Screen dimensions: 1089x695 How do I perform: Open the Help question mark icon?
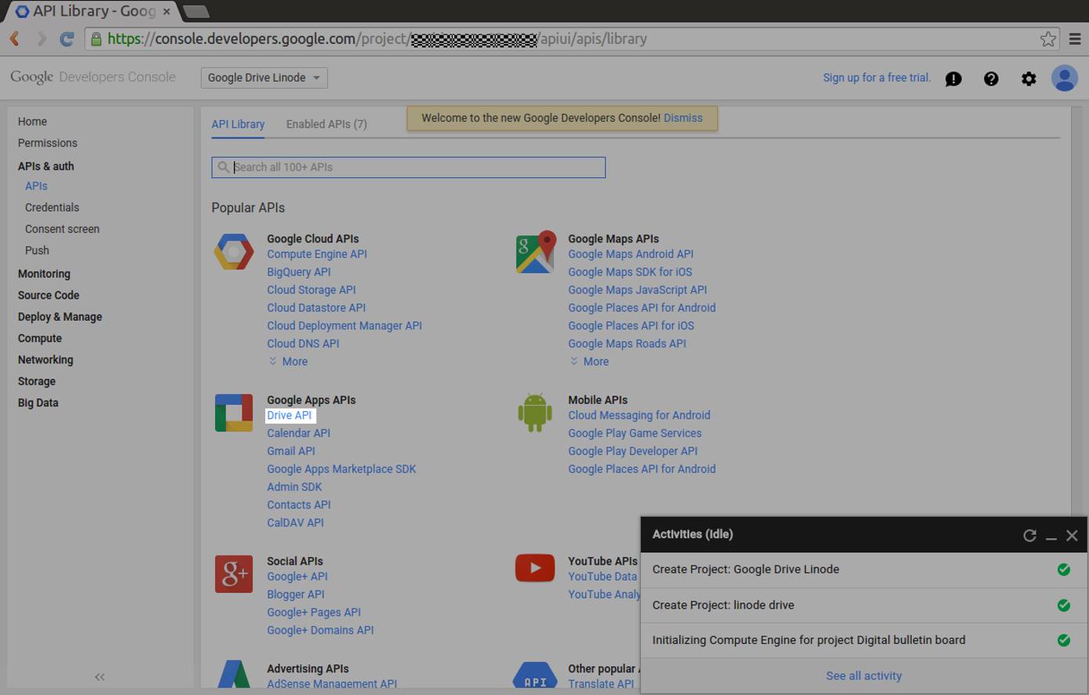991,78
